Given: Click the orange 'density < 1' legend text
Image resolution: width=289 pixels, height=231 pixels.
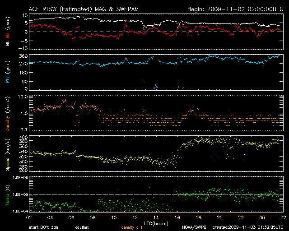Looking at the screenshot, I should click(x=132, y=227).
